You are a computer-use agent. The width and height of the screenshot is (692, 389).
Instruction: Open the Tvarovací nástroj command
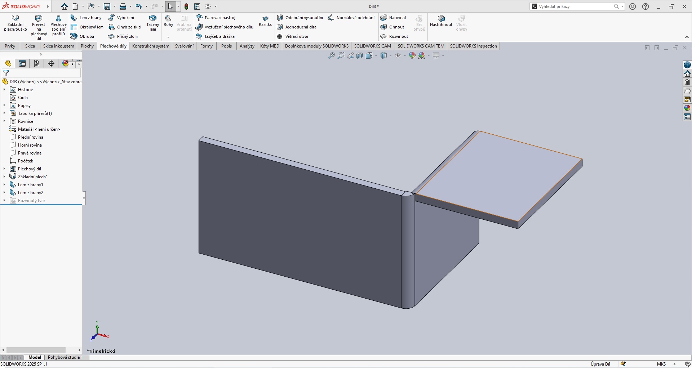(x=216, y=18)
